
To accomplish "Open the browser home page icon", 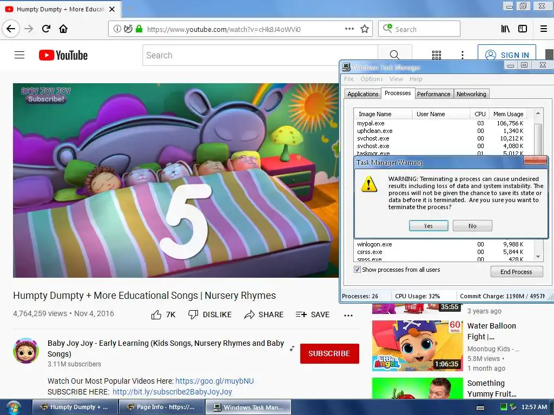I will point(63,29).
